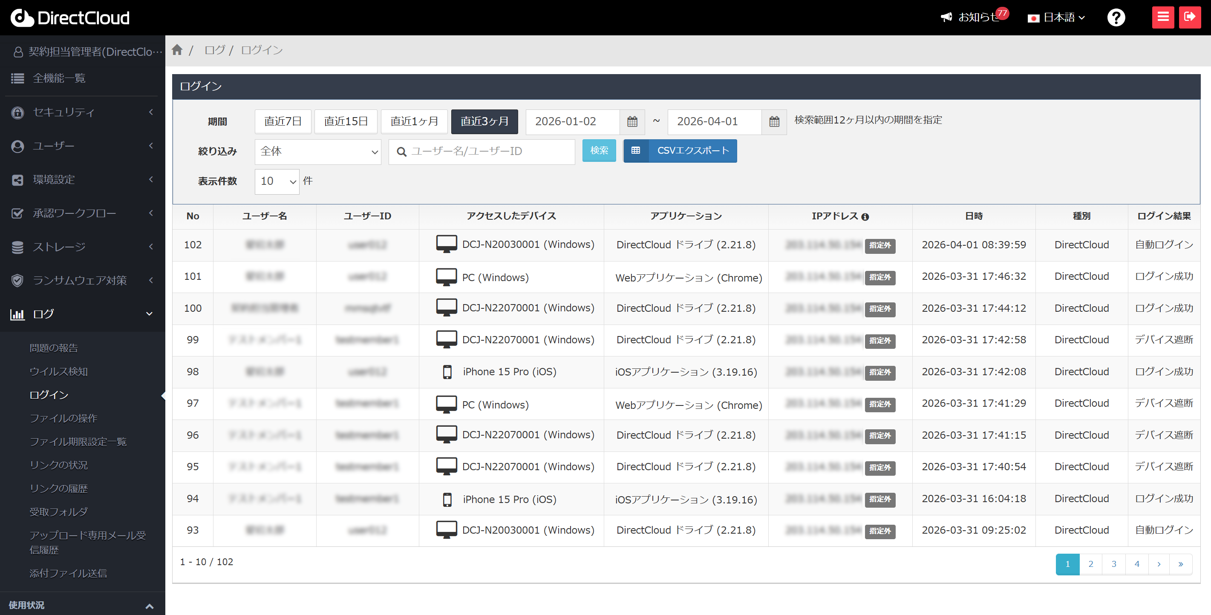Screen dimensions: 1211x615
Task: Expand the セキュリティ menu chevron
Action: (x=151, y=112)
